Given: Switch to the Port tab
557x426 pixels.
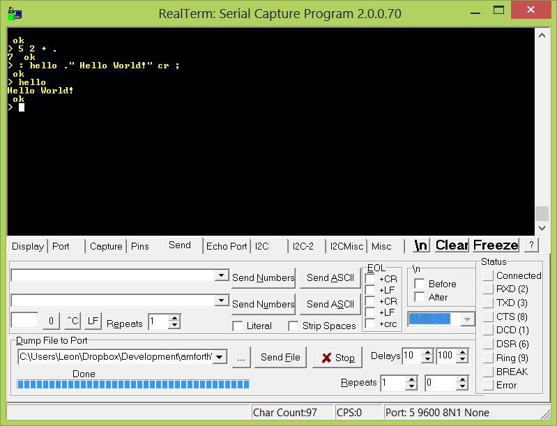Looking at the screenshot, I should pos(61,246).
